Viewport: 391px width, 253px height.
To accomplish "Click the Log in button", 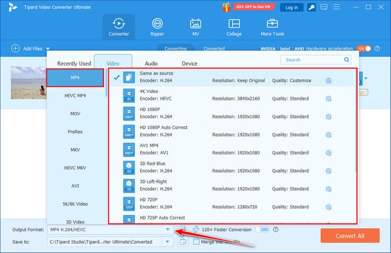I will tap(291, 7).
